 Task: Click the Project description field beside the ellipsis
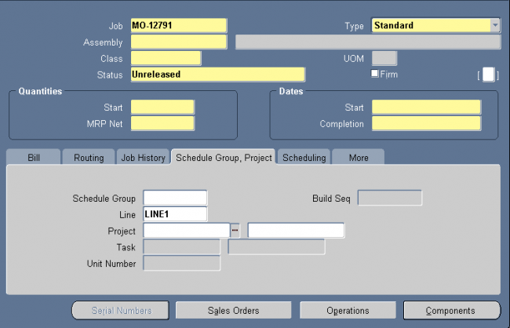(296, 231)
